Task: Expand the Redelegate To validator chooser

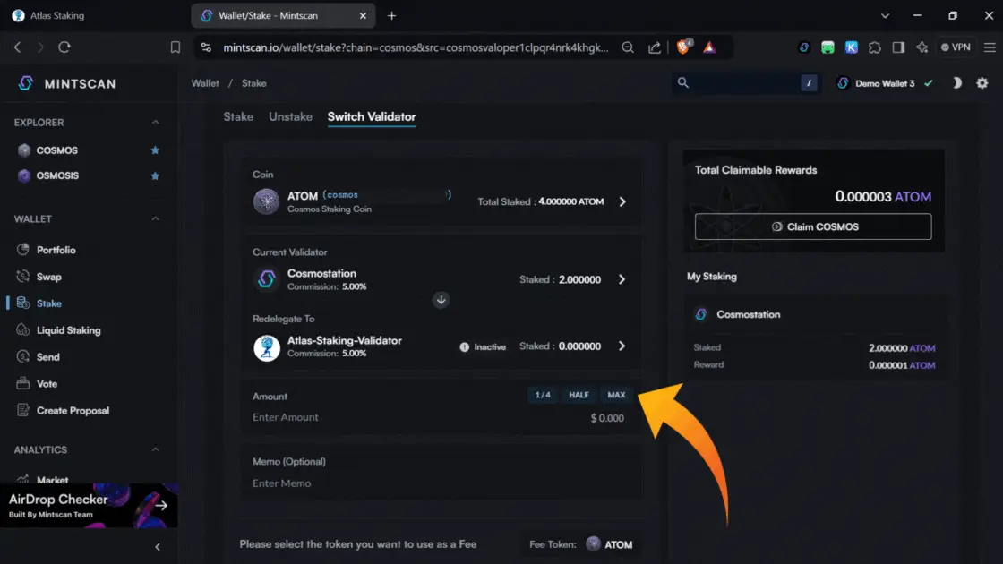Action: coord(622,346)
